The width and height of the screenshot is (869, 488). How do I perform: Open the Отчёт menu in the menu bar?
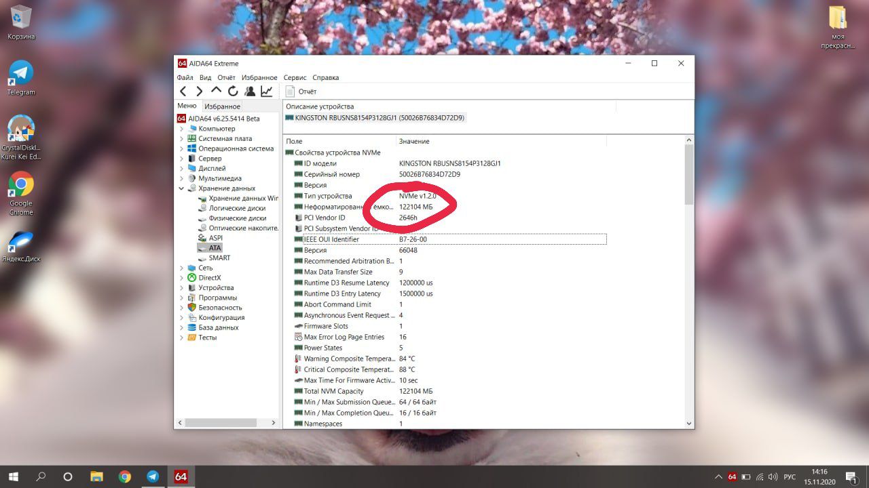coord(227,77)
